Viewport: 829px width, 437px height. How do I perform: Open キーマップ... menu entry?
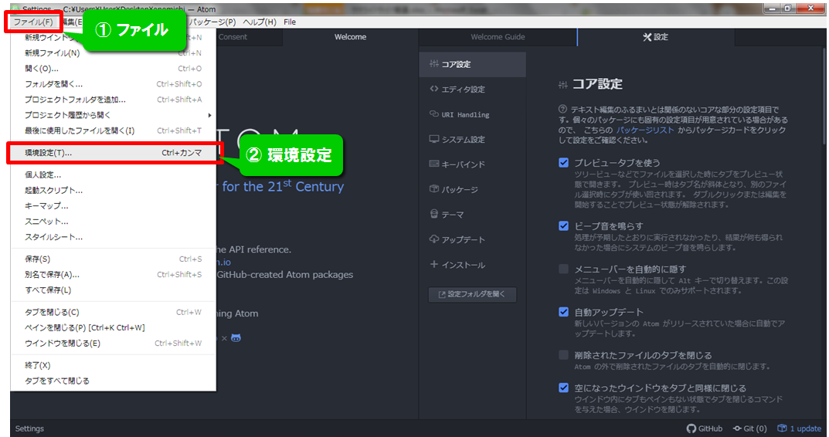pyautogui.click(x=113, y=206)
